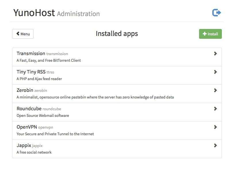Click the chevron beside Tiny Tiny RSS

215,72
